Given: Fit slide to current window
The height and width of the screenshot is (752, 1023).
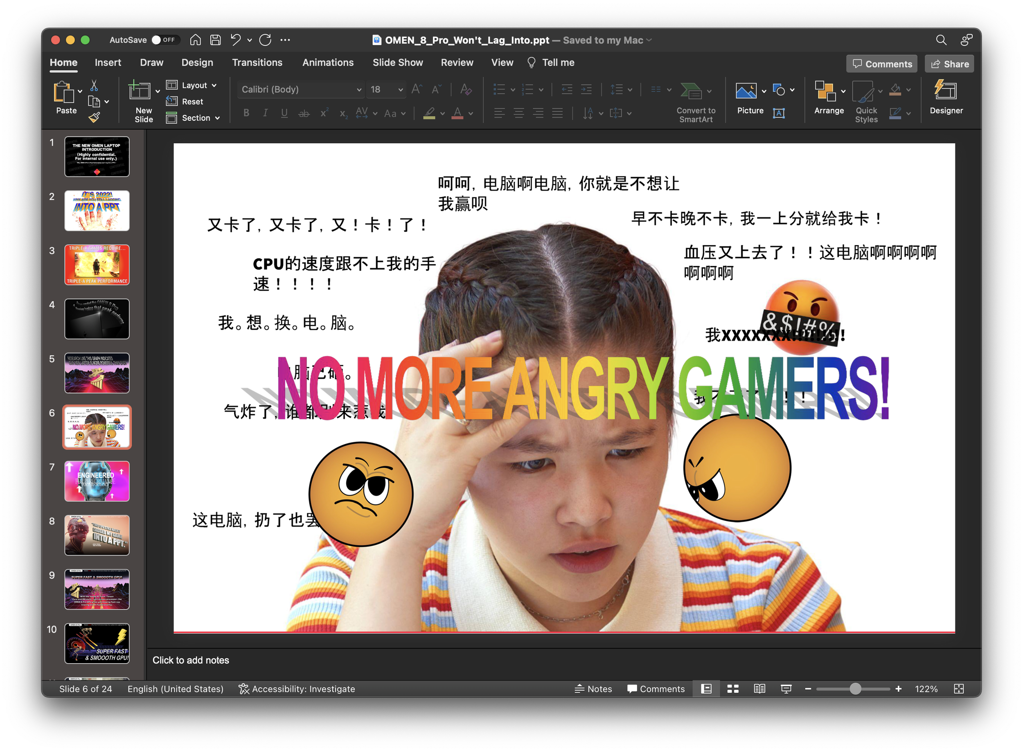Looking at the screenshot, I should pyautogui.click(x=959, y=689).
